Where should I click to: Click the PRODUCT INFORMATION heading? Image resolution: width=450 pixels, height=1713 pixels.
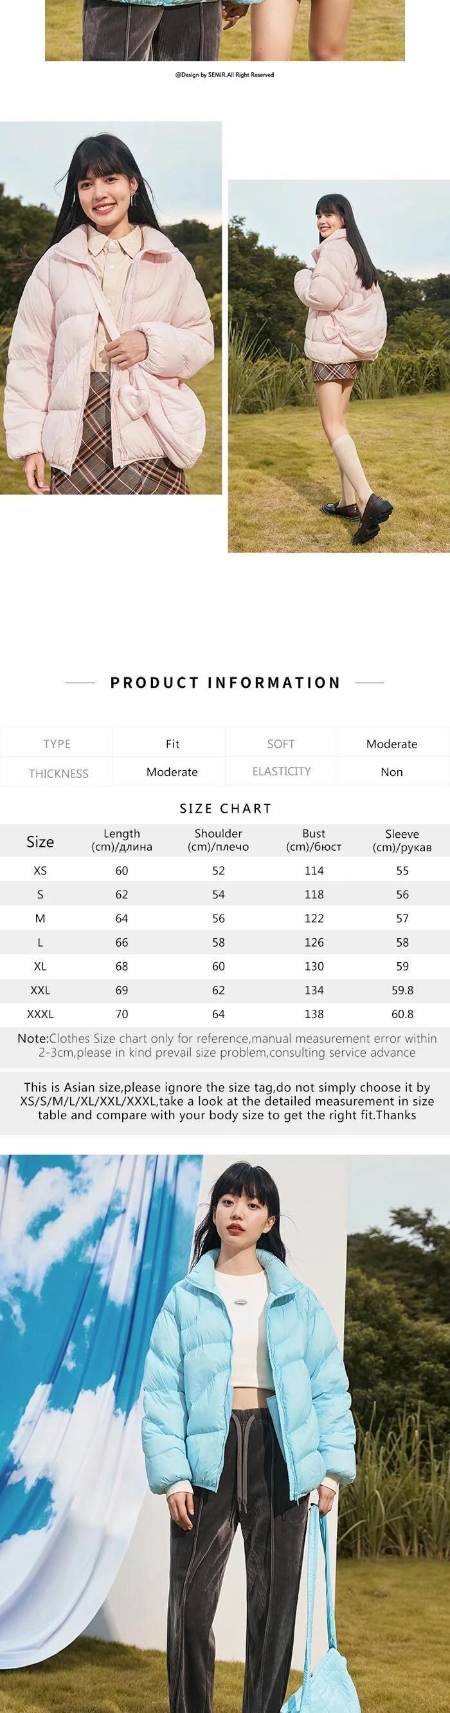tap(225, 682)
